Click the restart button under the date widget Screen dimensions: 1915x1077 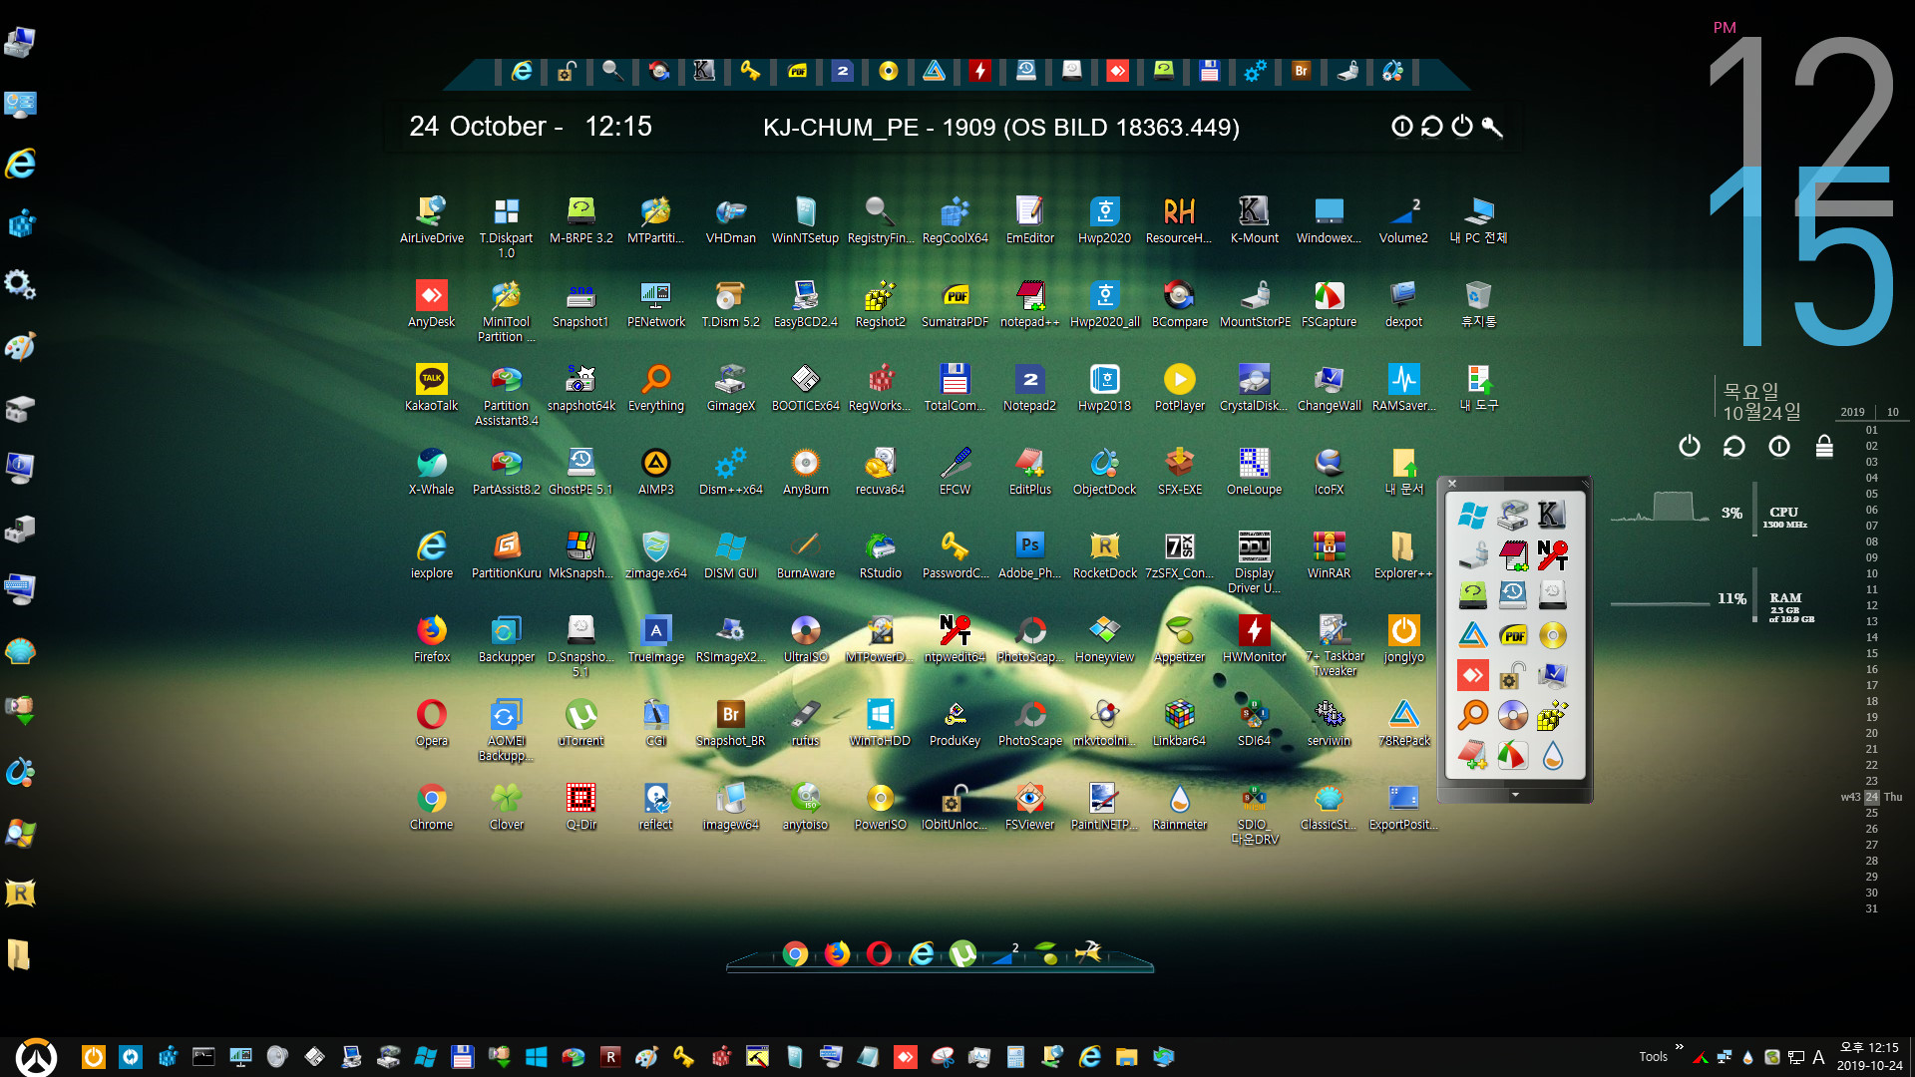[1734, 446]
